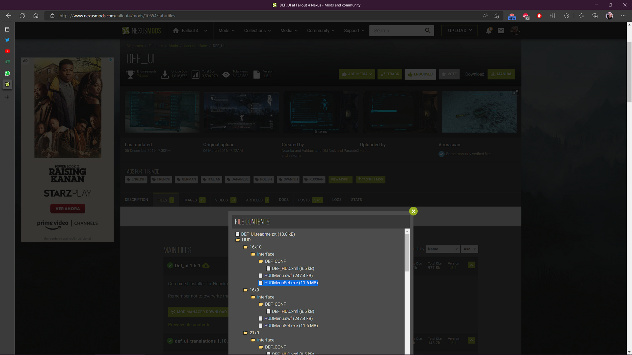The image size is (632, 355).
Task: Open the browser extensions menu
Action: [x=566, y=16]
